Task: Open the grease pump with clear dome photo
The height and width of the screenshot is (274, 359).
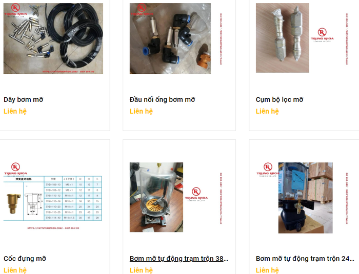Action: (x=156, y=197)
